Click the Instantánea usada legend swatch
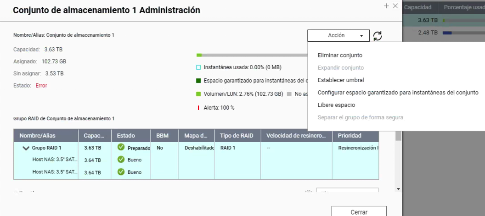 point(198,67)
